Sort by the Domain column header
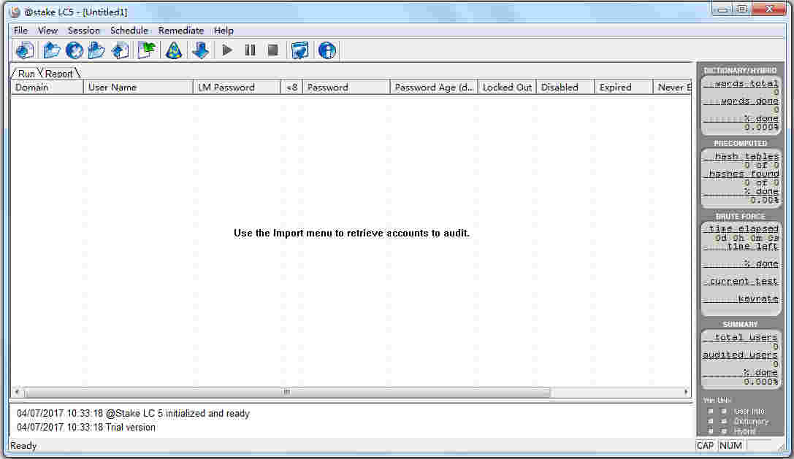The image size is (794, 459). (x=47, y=88)
